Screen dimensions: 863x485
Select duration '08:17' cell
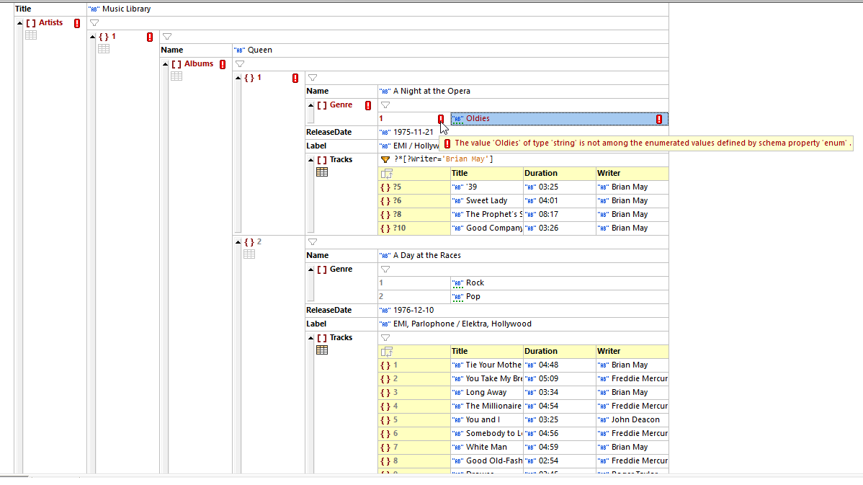[559, 215]
